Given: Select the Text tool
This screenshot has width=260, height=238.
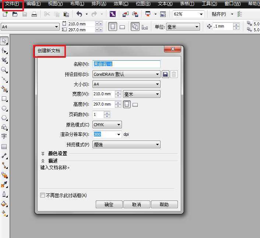Looking at the screenshot, I should tap(4, 136).
